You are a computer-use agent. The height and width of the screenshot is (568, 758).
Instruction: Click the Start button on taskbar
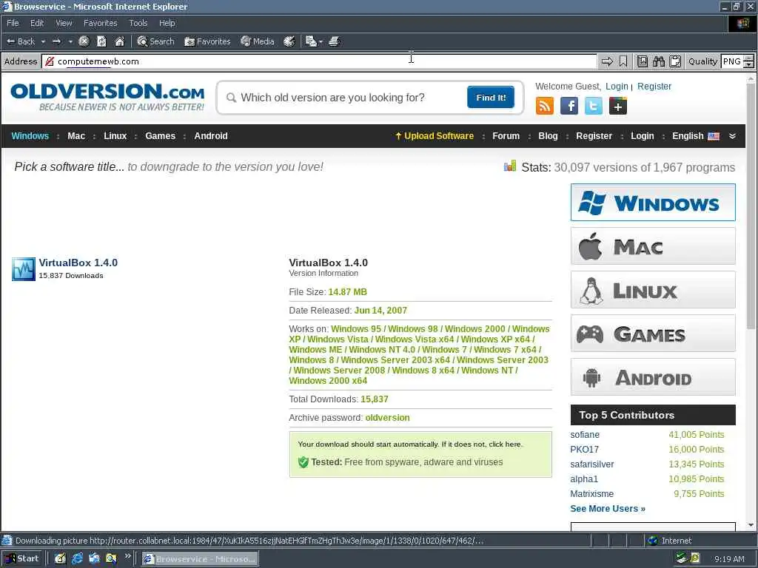pos(22,559)
